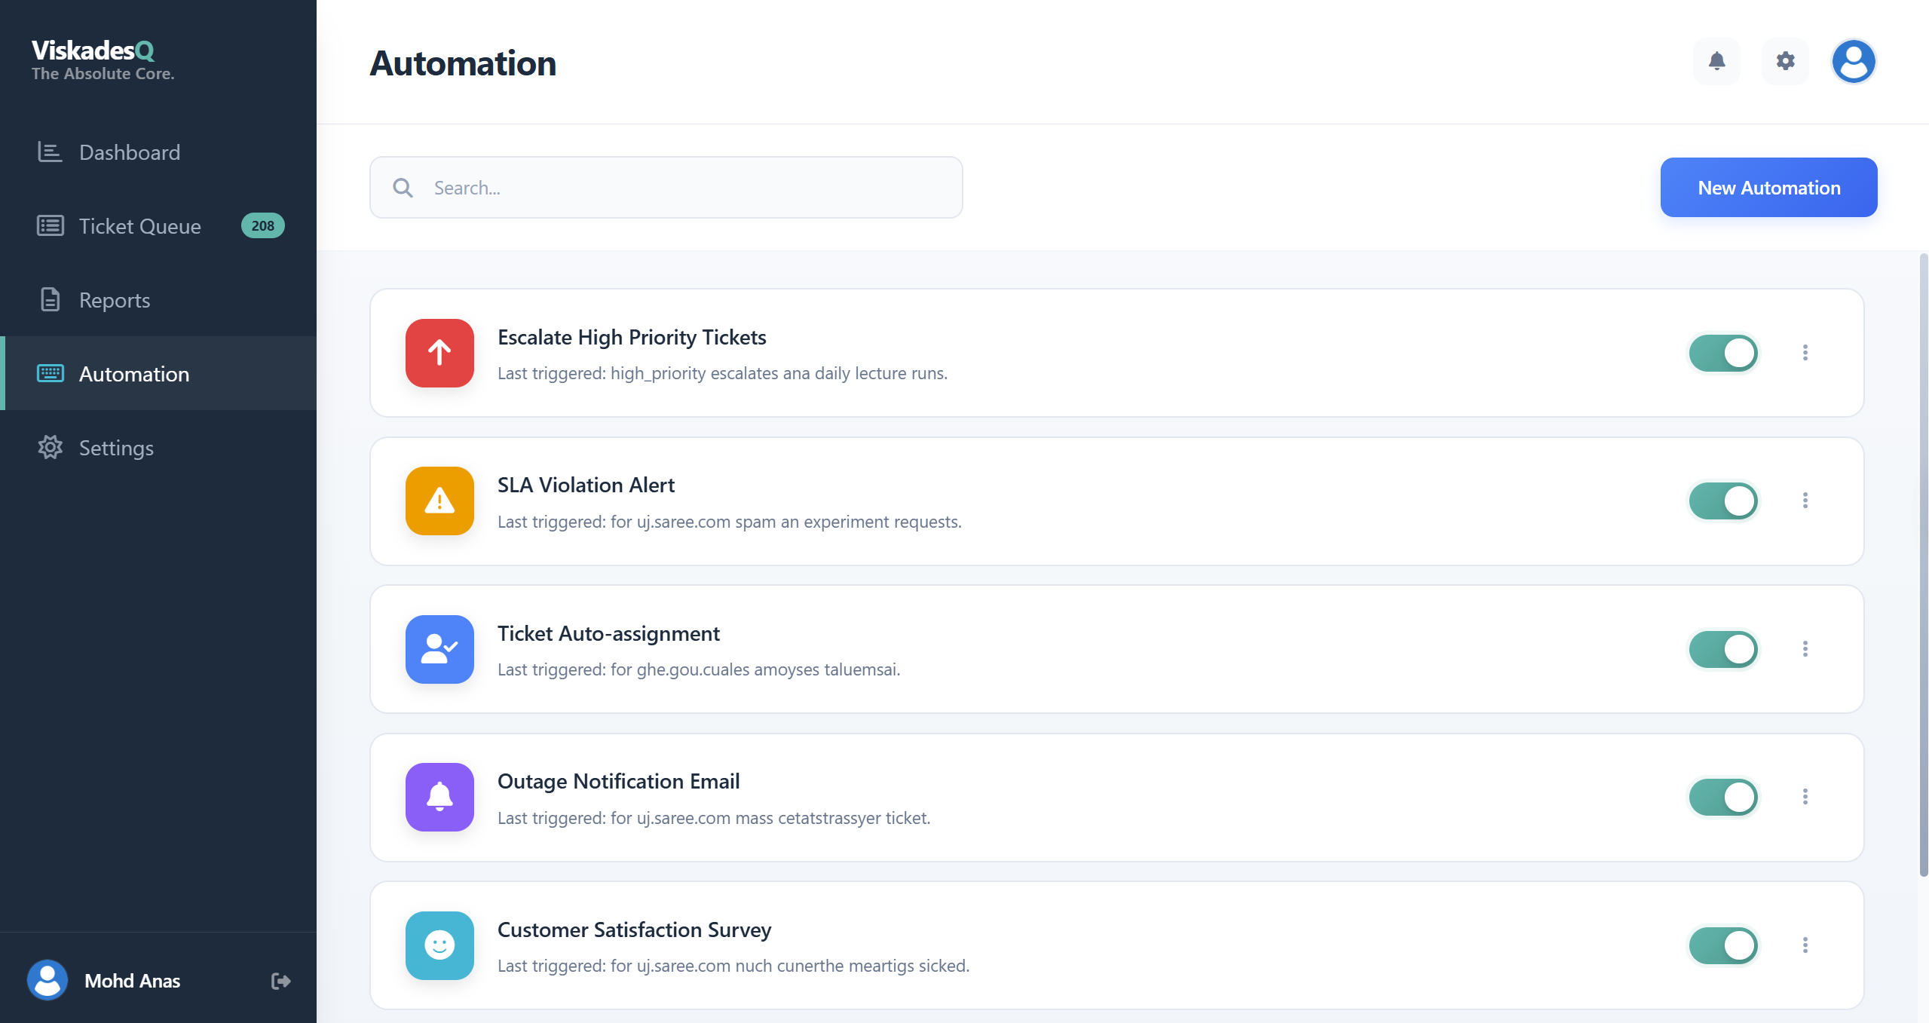Disable the Escalate High Priority Tickets automation
Viewport: 1929px width, 1023px height.
coord(1723,353)
